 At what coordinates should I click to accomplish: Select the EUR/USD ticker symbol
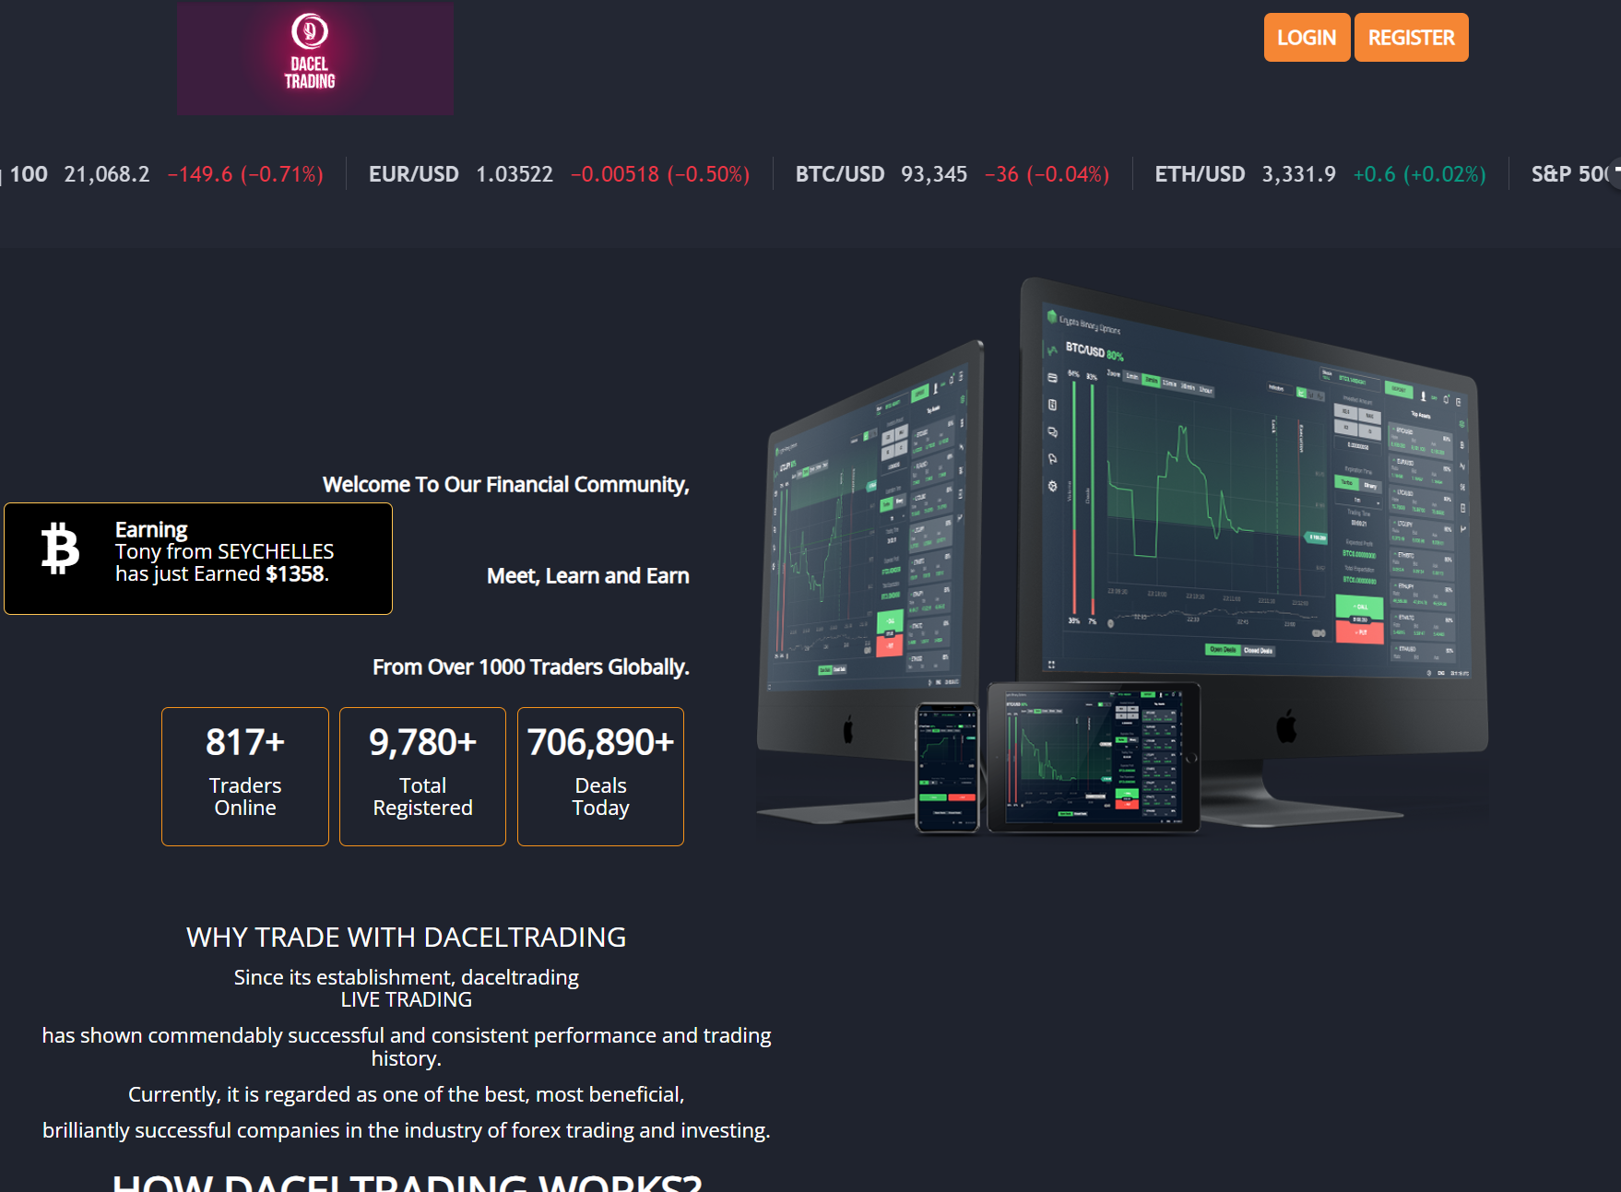[413, 174]
